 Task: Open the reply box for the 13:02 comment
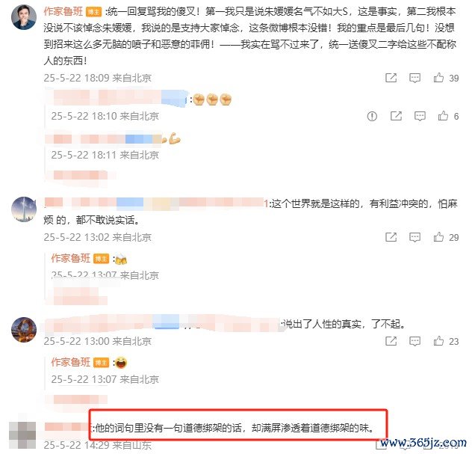click(414, 237)
